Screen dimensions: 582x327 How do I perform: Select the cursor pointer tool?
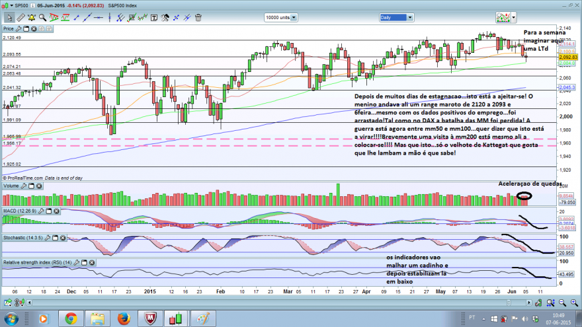pos(9,17)
